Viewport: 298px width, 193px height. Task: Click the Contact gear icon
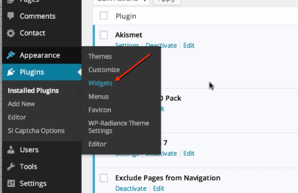tap(11, 33)
